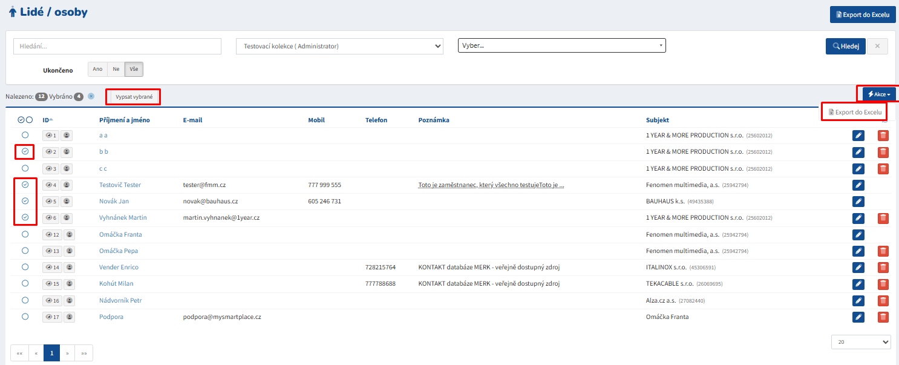
Task: Set the Ukončeno filter to Vše
Action: (x=134, y=69)
